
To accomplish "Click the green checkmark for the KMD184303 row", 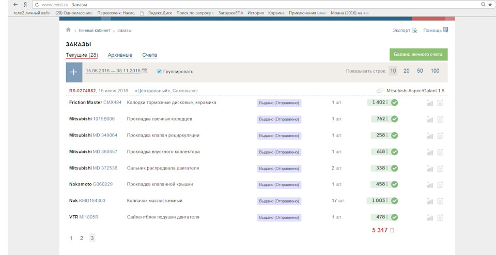I will (394, 201).
